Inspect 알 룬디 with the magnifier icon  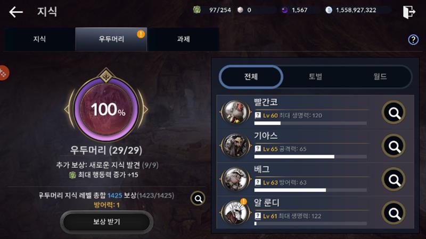tap(394, 213)
